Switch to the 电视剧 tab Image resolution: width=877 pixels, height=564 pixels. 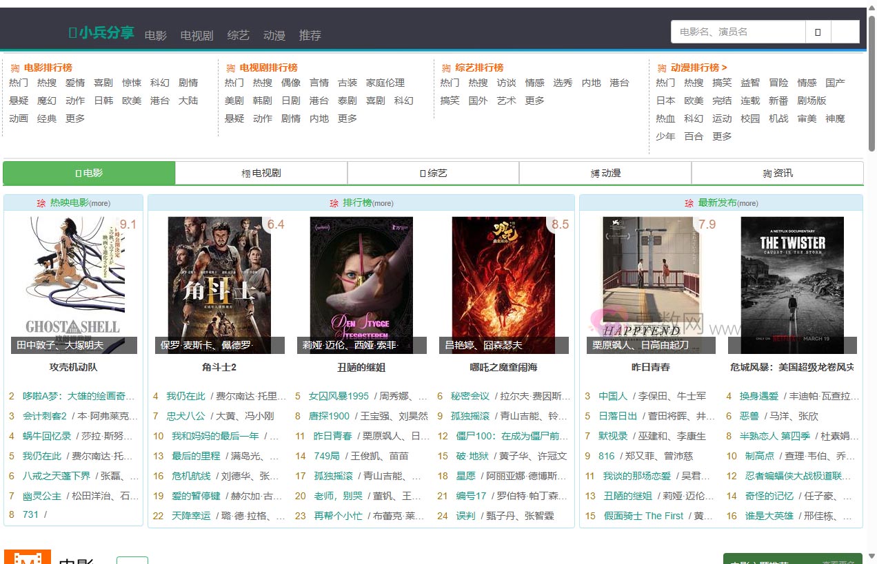click(x=261, y=173)
